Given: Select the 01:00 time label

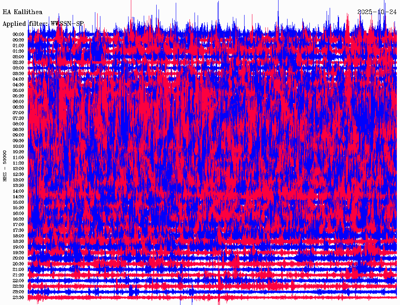Looking at the screenshot, I should pyautogui.click(x=18, y=46).
